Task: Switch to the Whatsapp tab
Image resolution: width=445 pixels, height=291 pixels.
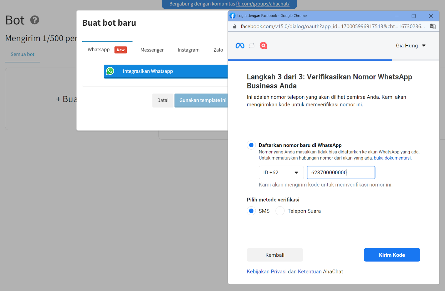Action: click(107, 50)
